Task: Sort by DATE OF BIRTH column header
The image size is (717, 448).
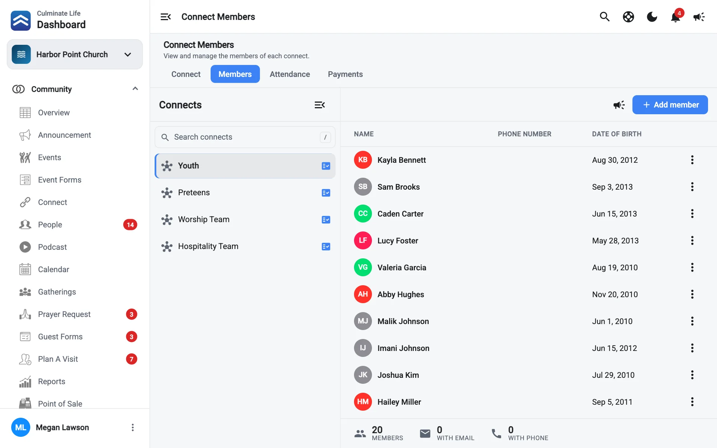Action: click(617, 134)
